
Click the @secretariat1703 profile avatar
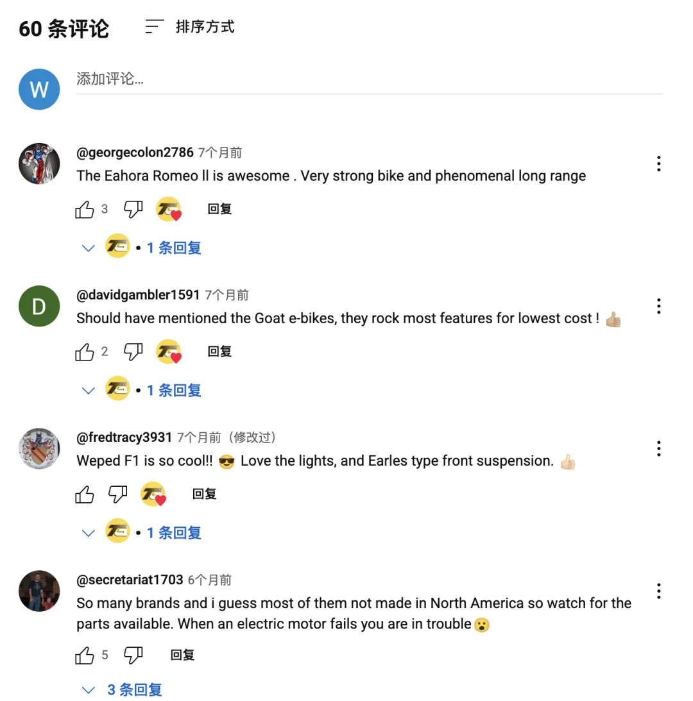click(39, 591)
